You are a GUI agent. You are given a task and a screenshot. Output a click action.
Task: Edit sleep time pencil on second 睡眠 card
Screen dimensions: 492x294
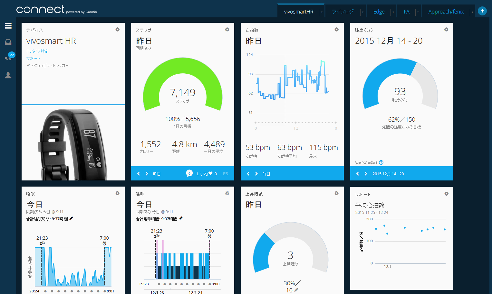pyautogui.click(x=181, y=218)
